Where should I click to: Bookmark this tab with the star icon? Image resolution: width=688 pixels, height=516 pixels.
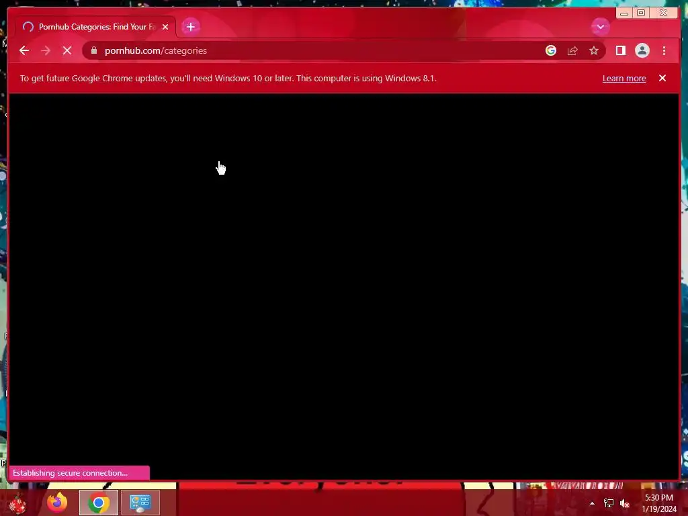tap(594, 50)
